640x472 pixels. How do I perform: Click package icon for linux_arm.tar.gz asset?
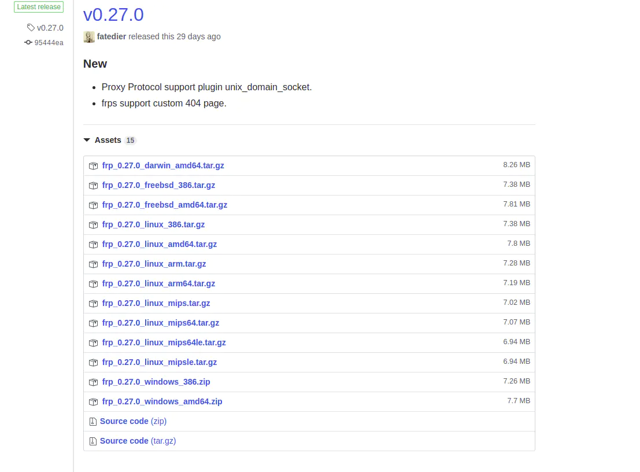click(94, 264)
